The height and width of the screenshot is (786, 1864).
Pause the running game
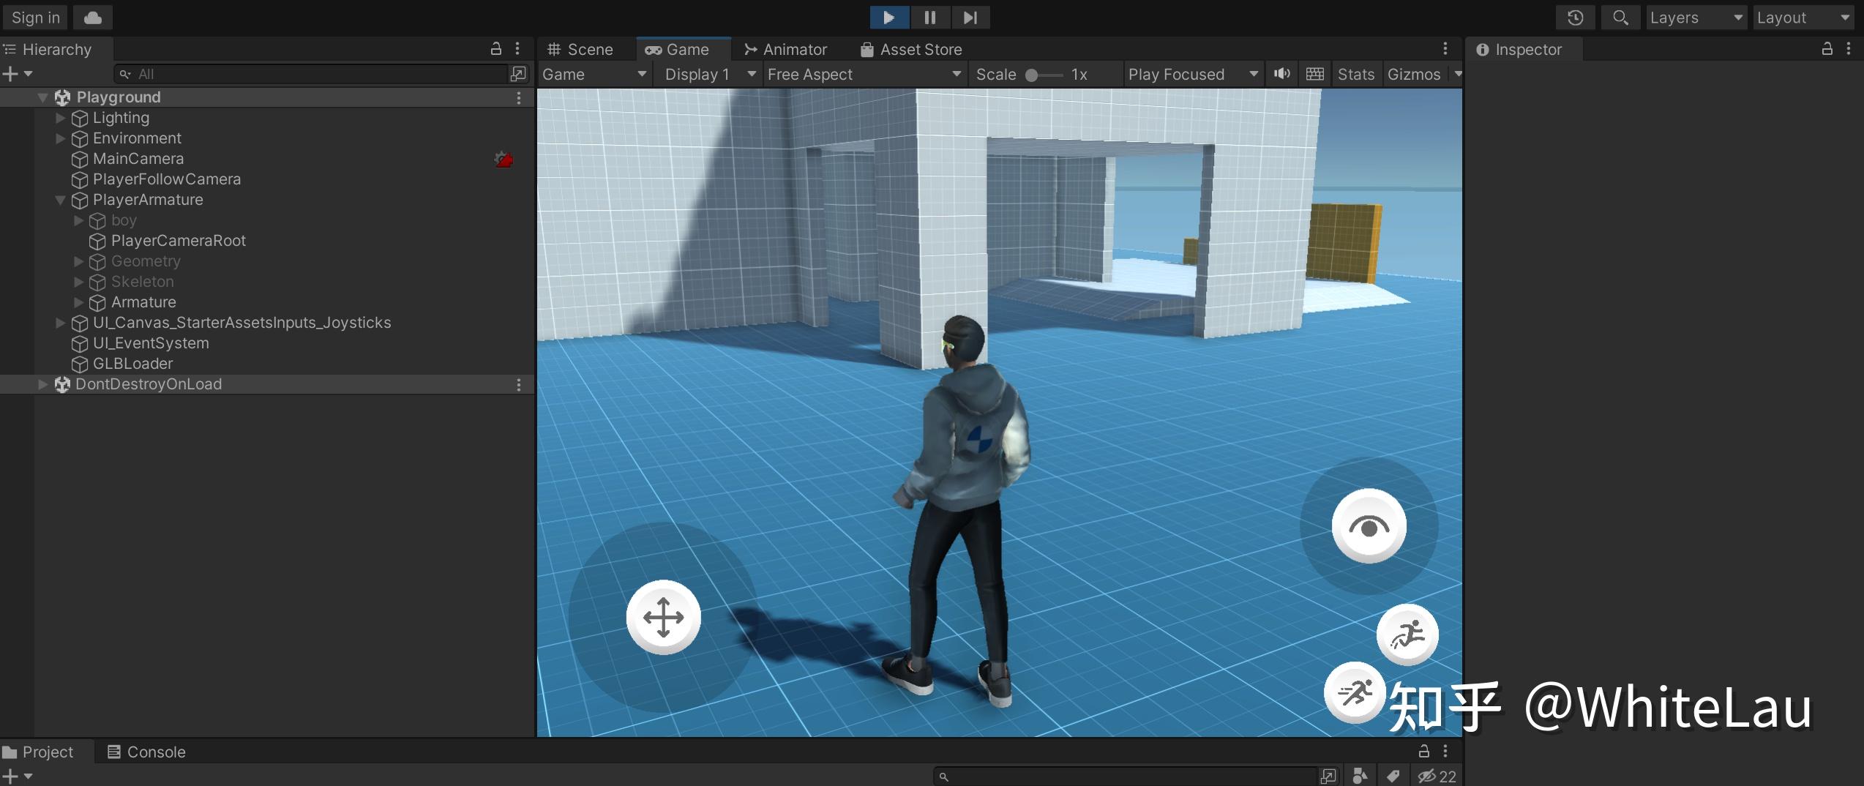pyautogui.click(x=929, y=18)
